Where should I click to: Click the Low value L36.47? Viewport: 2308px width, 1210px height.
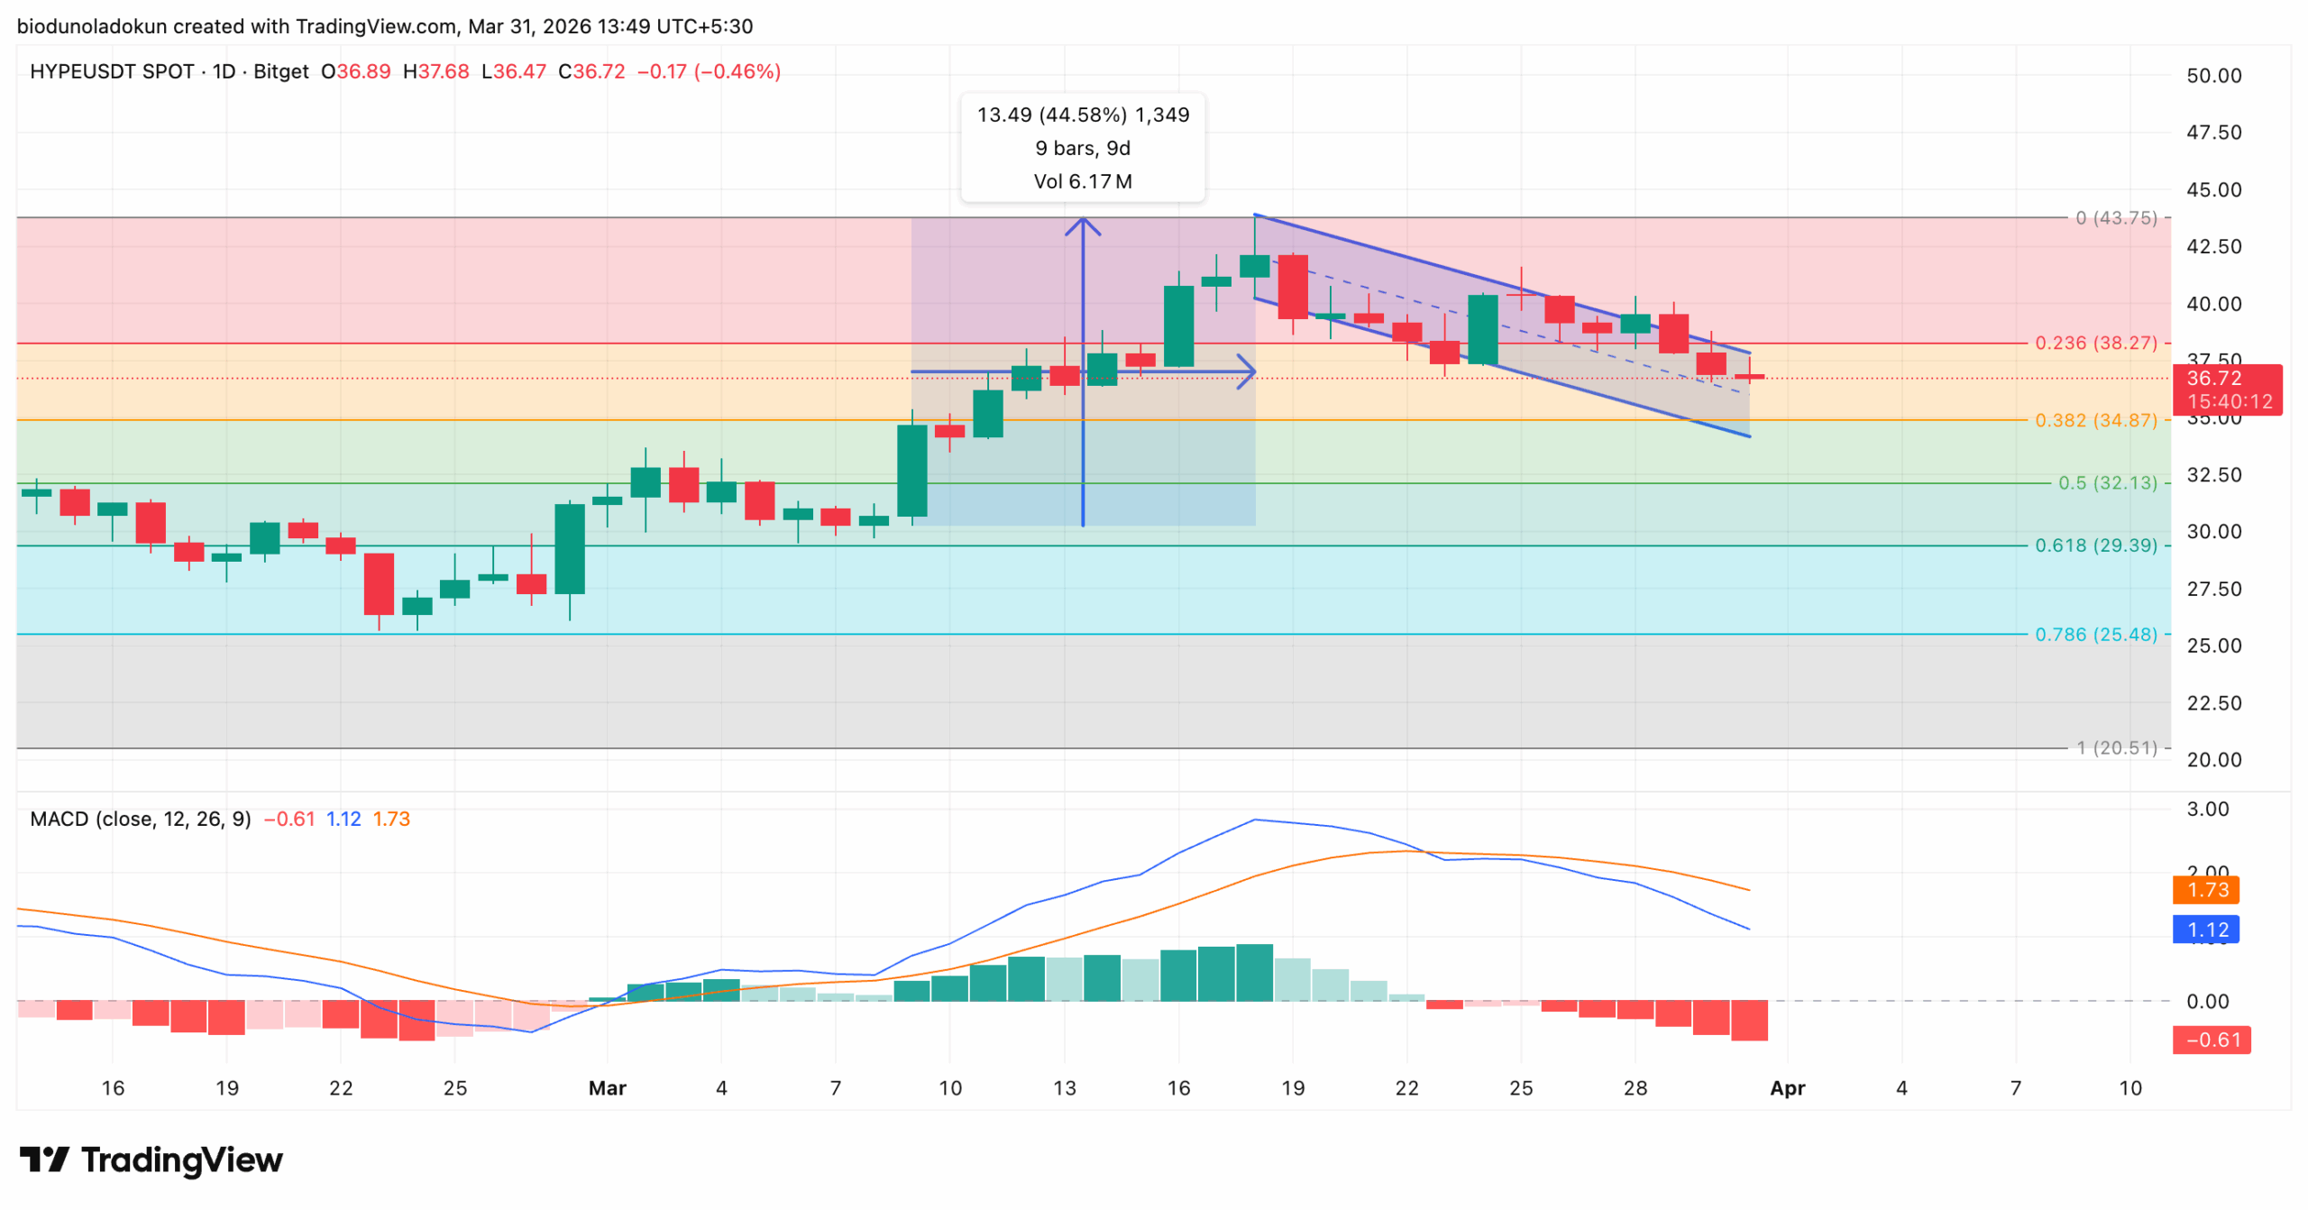(x=514, y=71)
